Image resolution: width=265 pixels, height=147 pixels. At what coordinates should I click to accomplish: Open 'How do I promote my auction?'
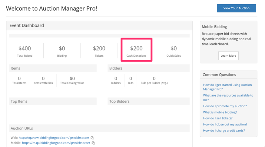point(225,106)
